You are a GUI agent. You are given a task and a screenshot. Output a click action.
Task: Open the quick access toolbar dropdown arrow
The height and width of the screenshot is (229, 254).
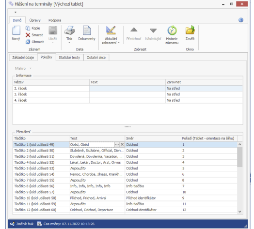(16, 12)
